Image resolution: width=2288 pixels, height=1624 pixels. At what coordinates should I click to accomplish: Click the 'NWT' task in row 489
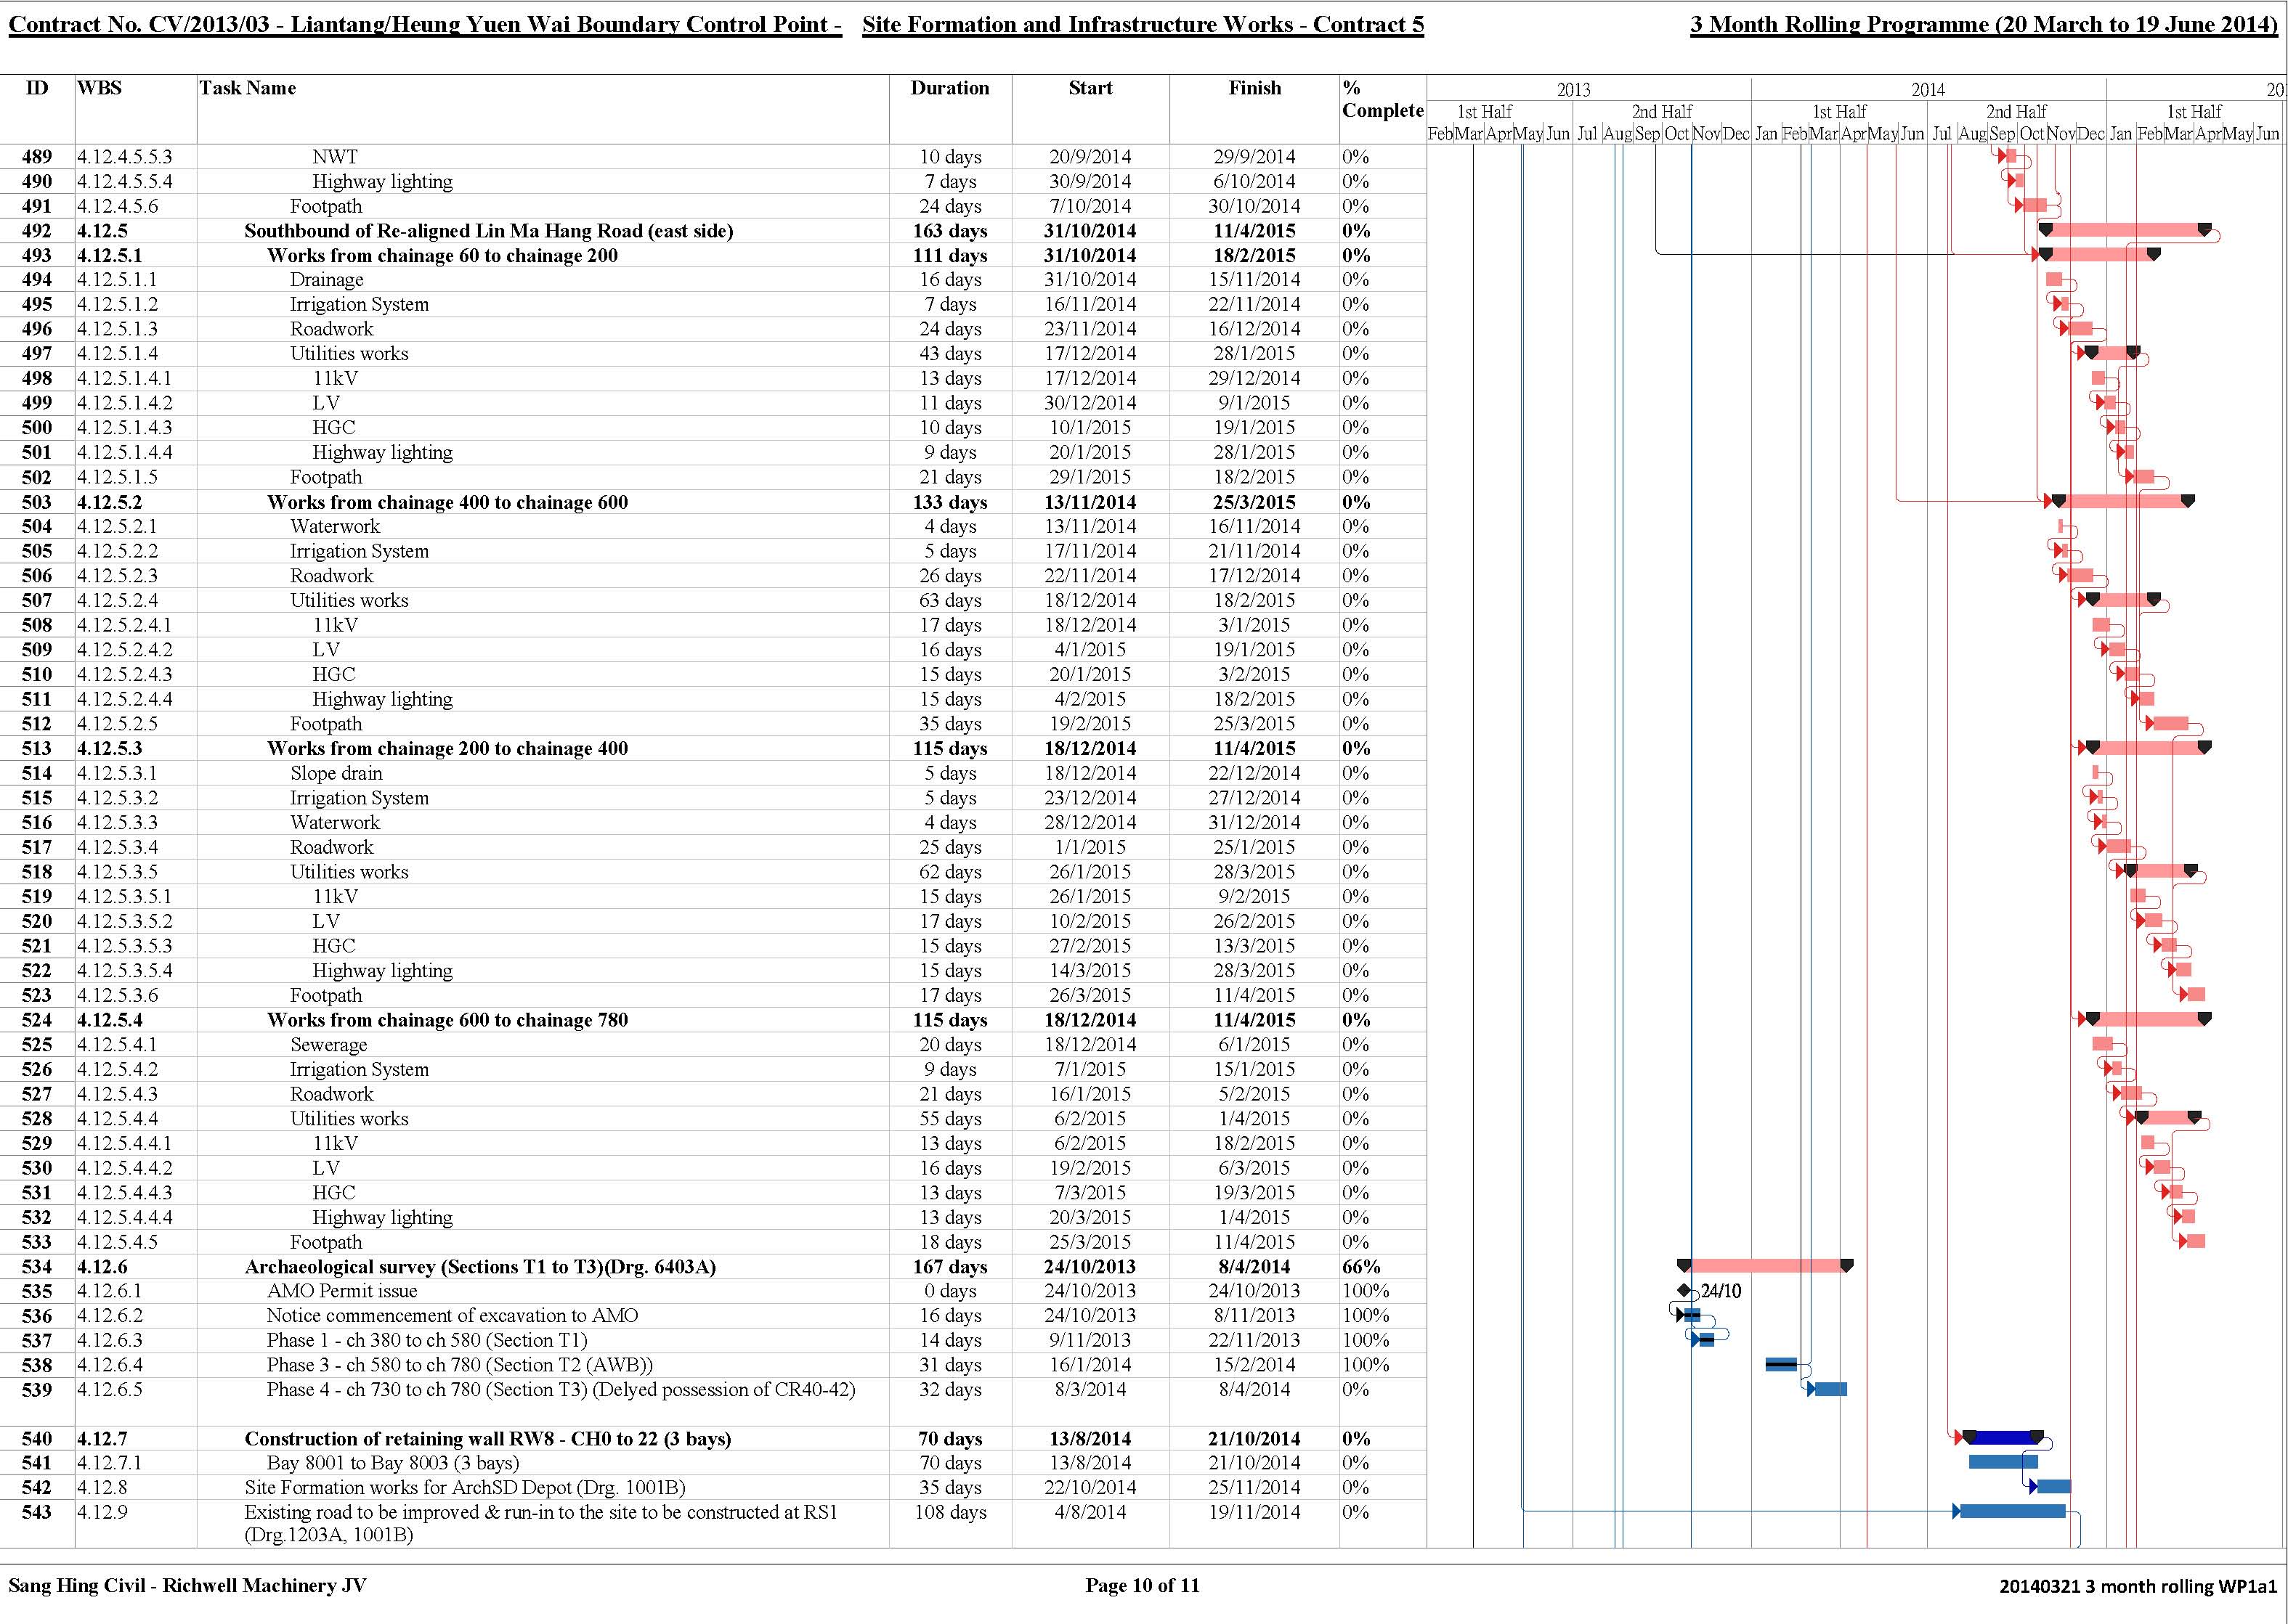335,157
